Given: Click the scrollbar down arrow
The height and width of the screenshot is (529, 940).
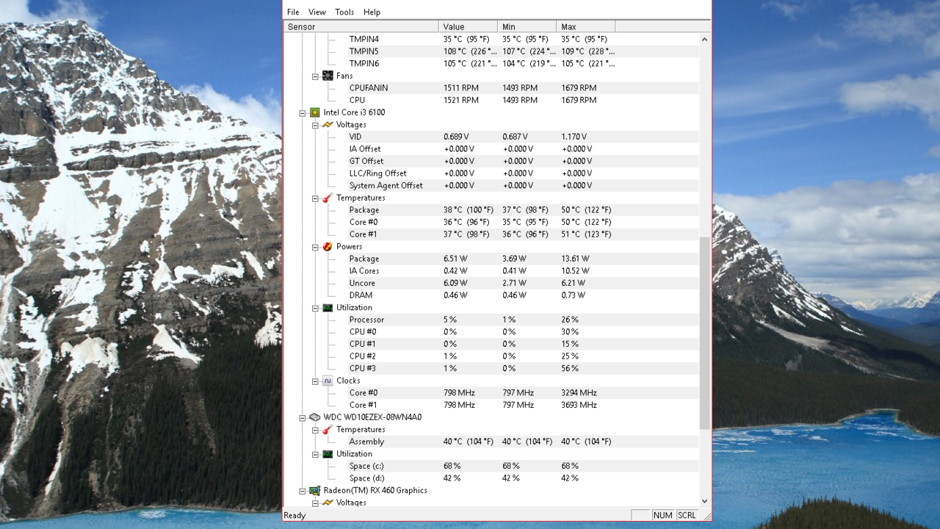Looking at the screenshot, I should [705, 501].
